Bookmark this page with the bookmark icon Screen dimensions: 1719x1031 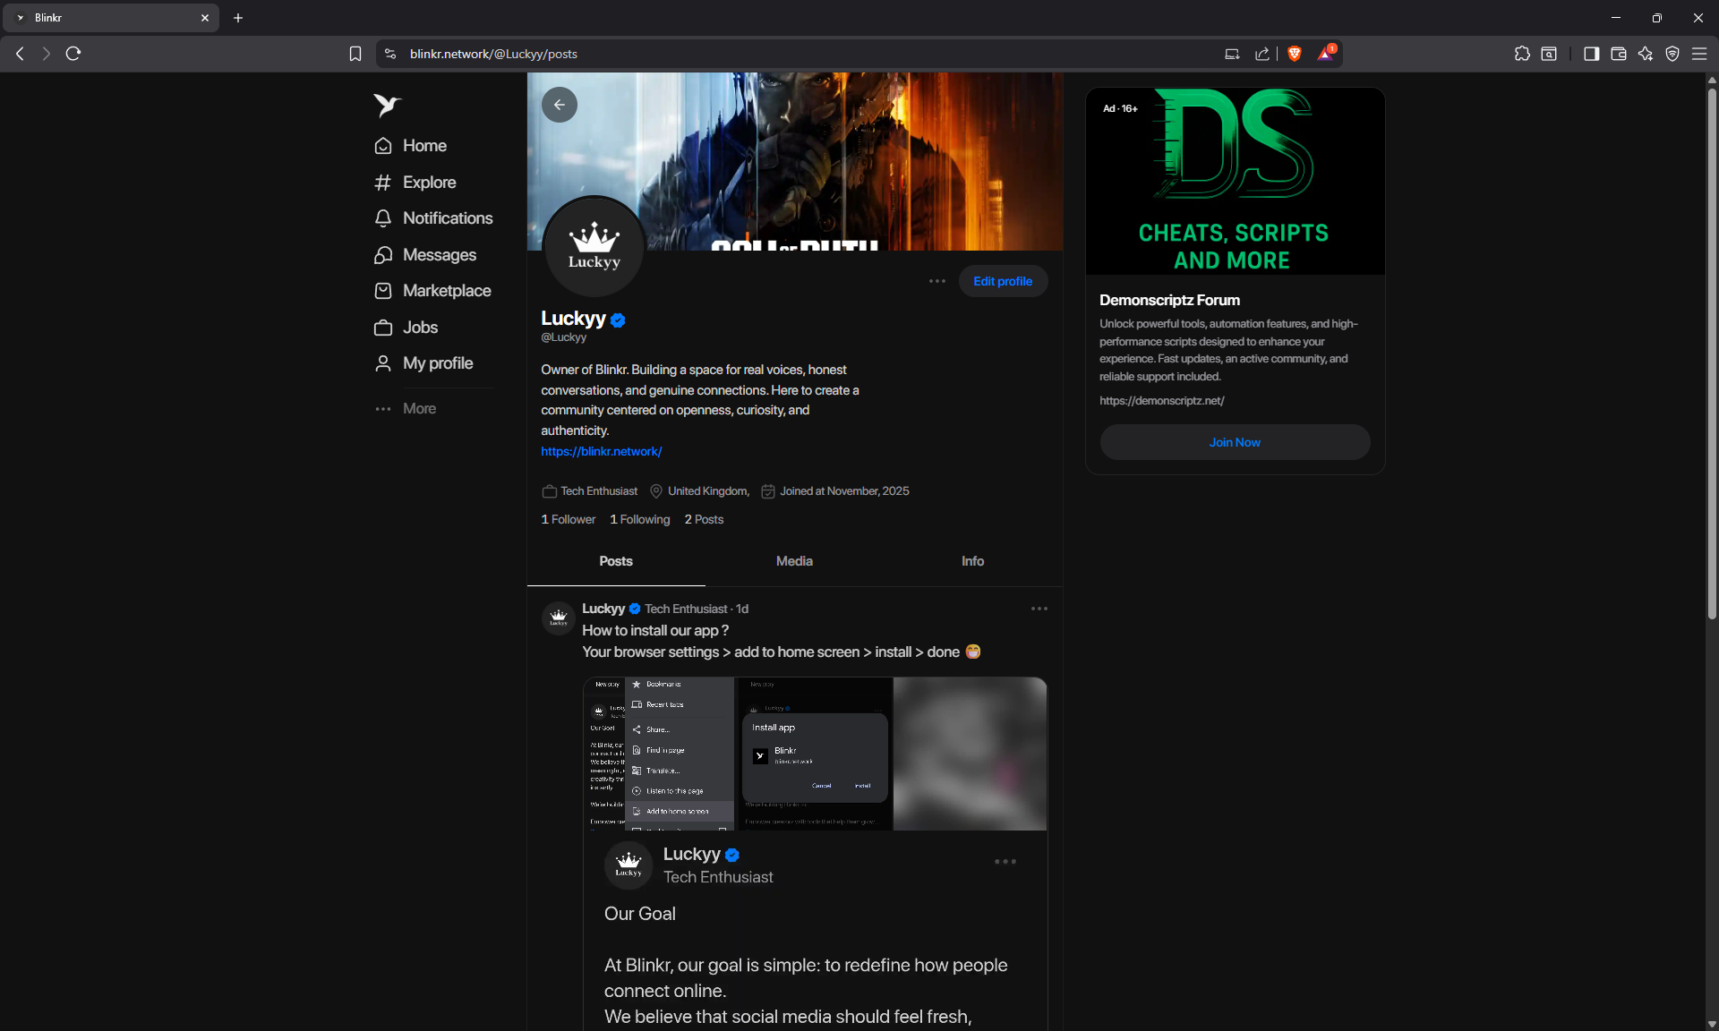coord(355,54)
